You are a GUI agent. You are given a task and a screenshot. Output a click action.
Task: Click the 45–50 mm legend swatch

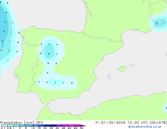coord(77,126)
